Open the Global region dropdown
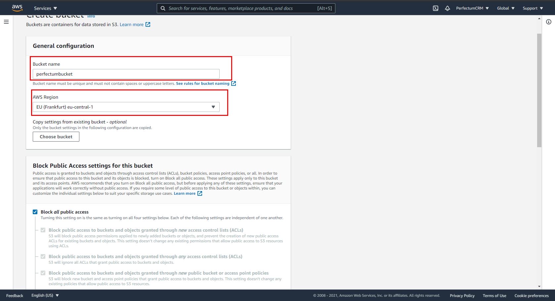Image resolution: width=555 pixels, height=301 pixels. (x=506, y=8)
